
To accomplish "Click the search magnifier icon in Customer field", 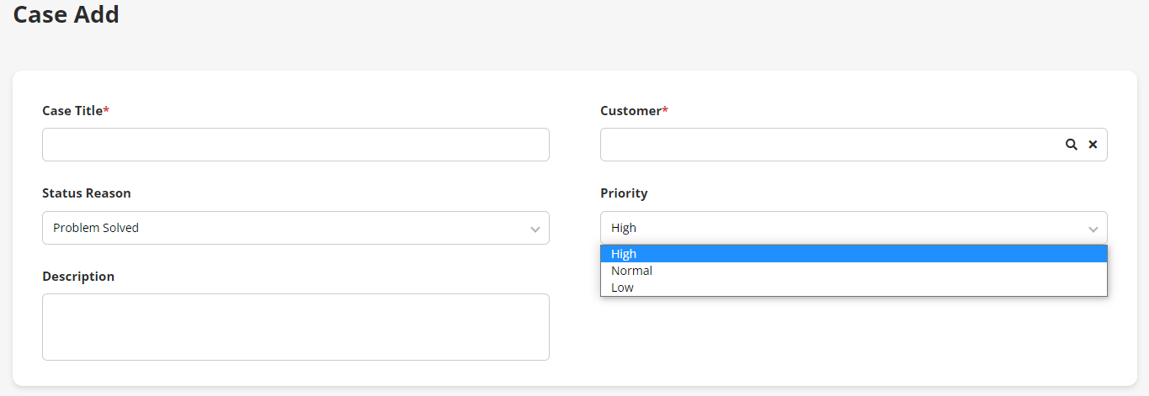I will point(1071,145).
